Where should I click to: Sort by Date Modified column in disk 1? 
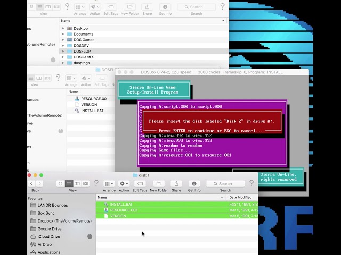click(x=242, y=197)
